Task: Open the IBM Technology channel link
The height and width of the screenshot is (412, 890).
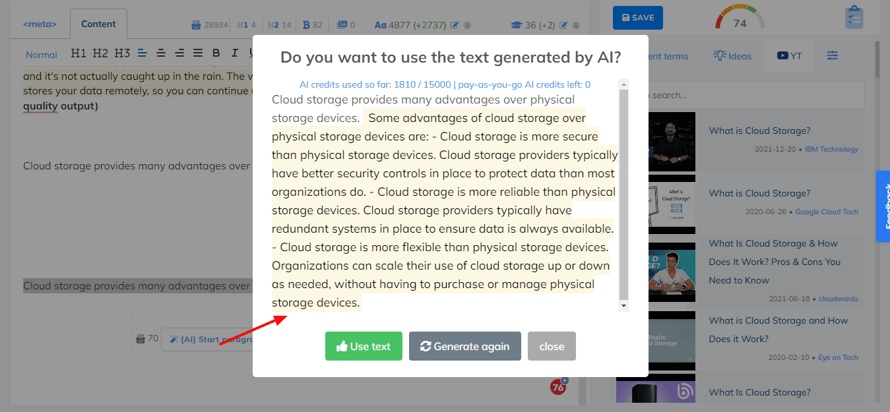Action: pyautogui.click(x=831, y=149)
